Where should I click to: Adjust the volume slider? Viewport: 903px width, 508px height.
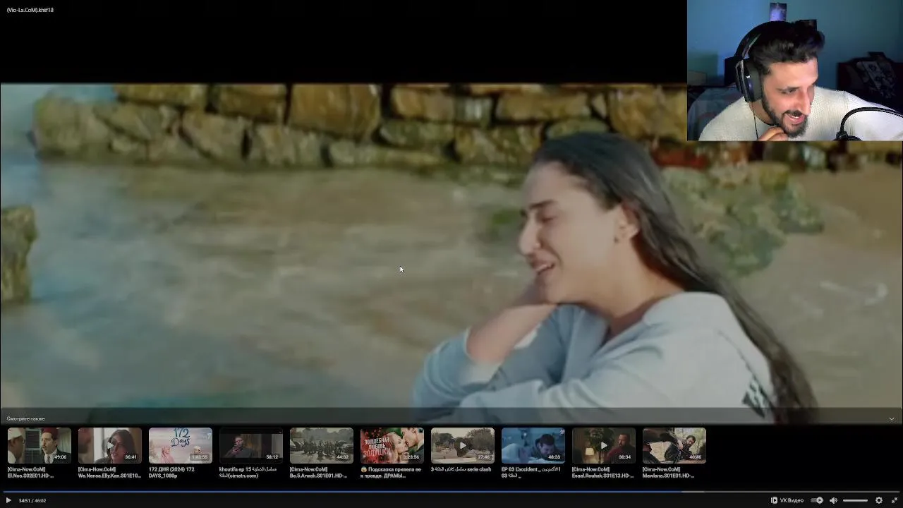click(855, 500)
